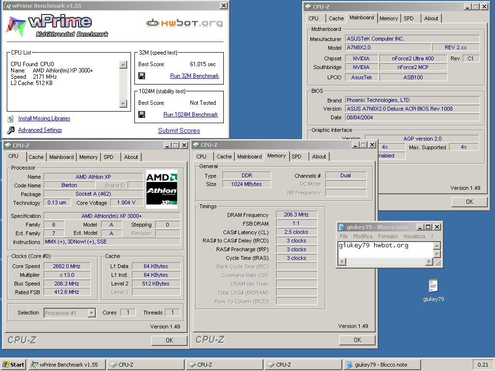Image resolution: width=495 pixels, height=371 pixels.
Task: Click the Multiplier x 13.0 value
Action: point(67,275)
